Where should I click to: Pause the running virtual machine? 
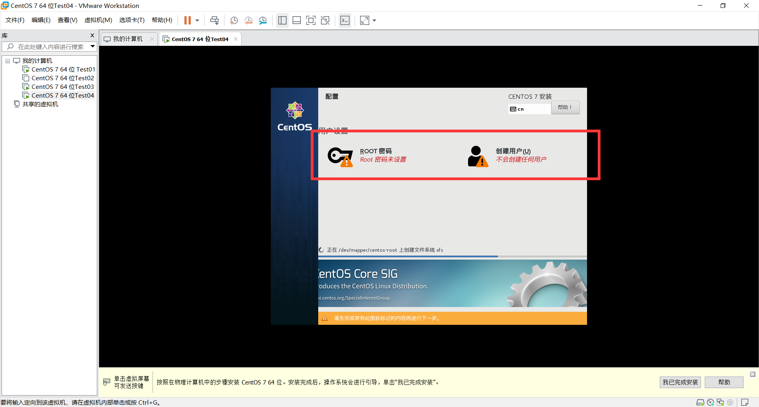click(x=187, y=20)
